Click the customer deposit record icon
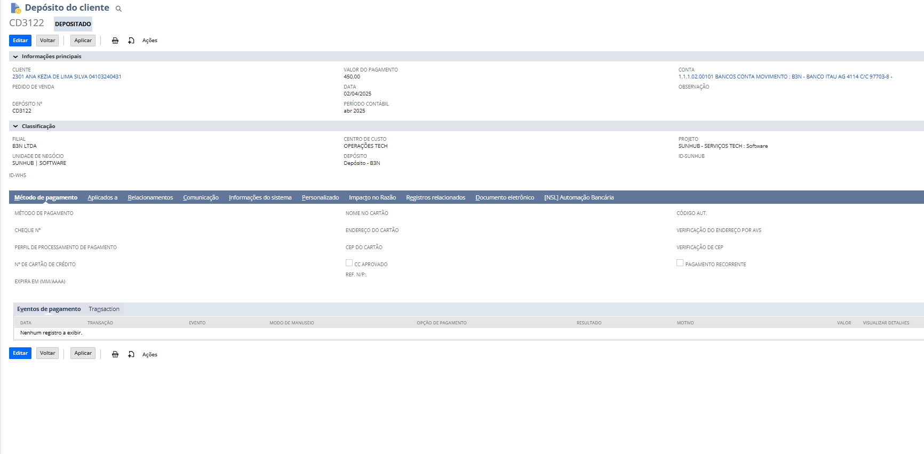The image size is (924, 454). click(x=16, y=8)
